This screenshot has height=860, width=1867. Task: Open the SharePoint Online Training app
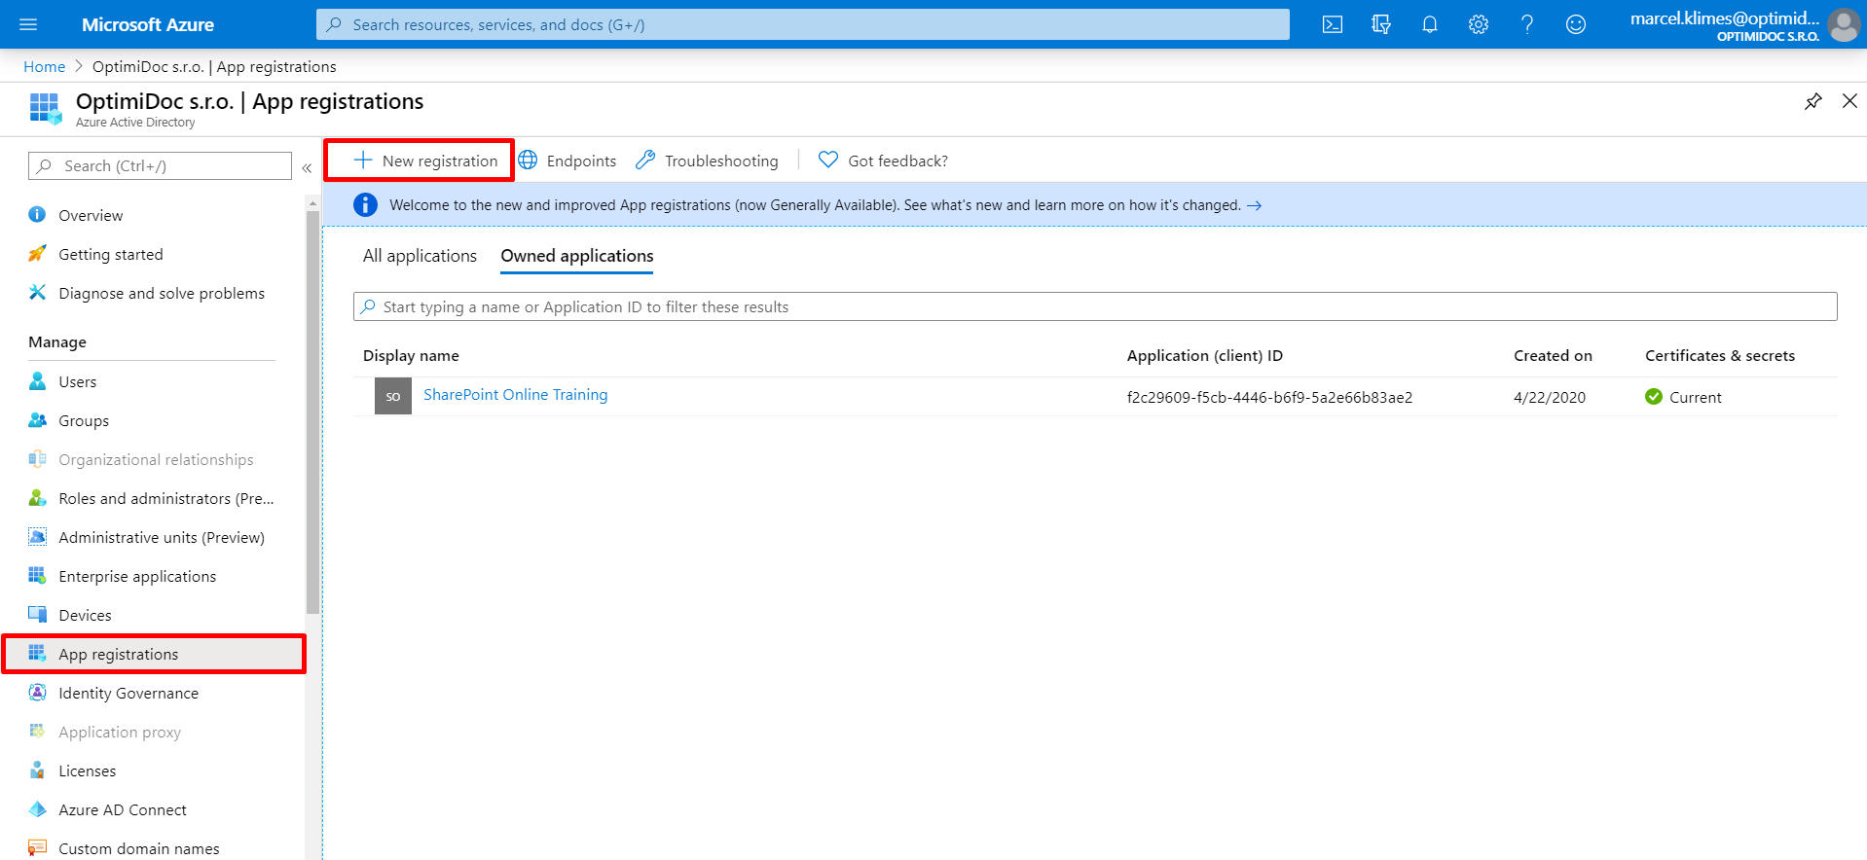click(x=515, y=395)
